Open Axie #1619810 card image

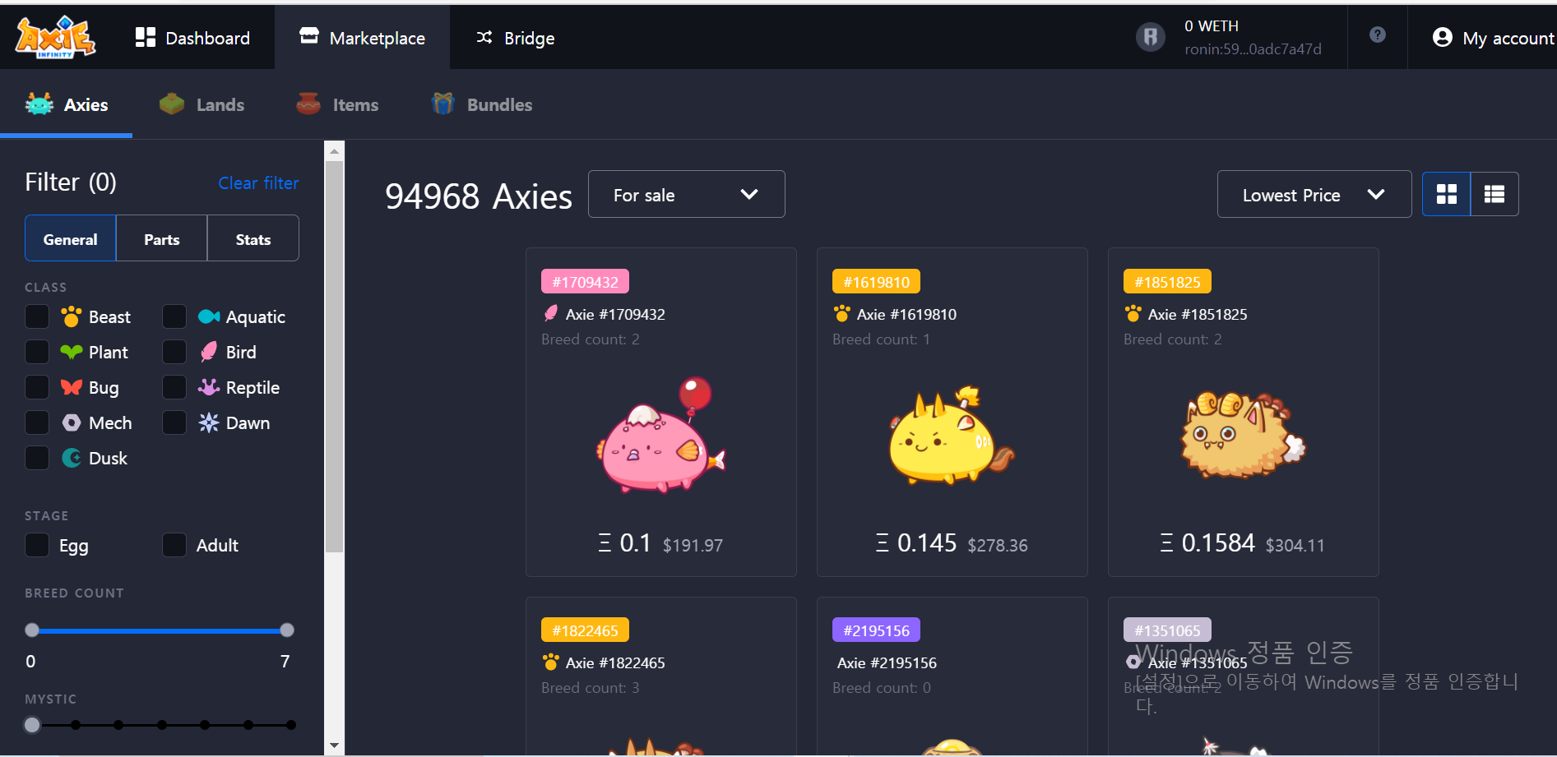click(952, 436)
